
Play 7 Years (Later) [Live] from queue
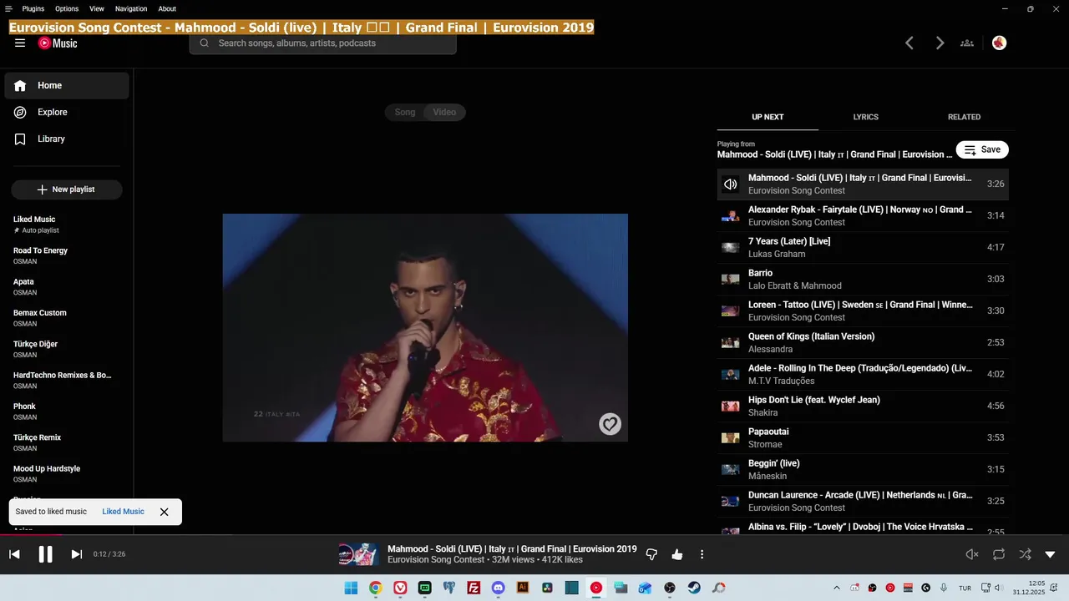[x=863, y=248]
